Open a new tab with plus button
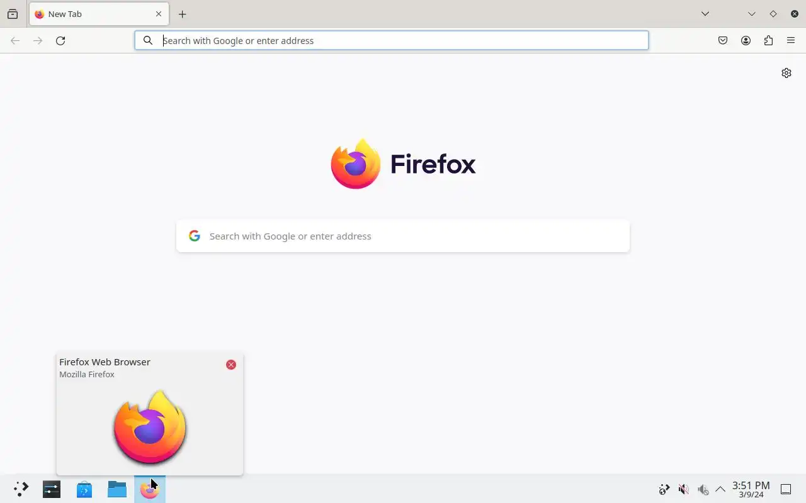806x503 pixels. click(182, 14)
